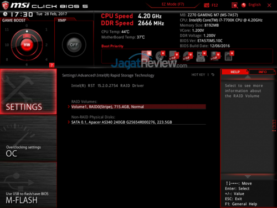277x208 pixels.
Task: Click F1: General Help hint
Action: click(x=241, y=204)
